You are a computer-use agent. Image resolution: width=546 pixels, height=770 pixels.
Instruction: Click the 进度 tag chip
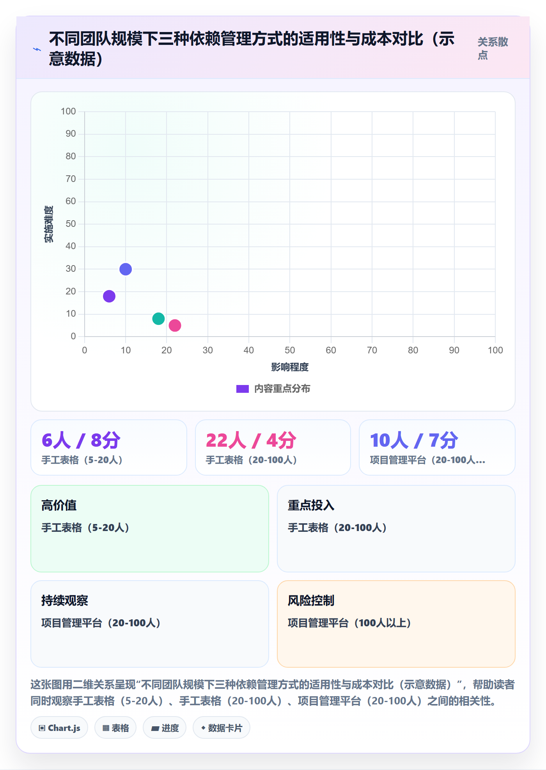165,728
